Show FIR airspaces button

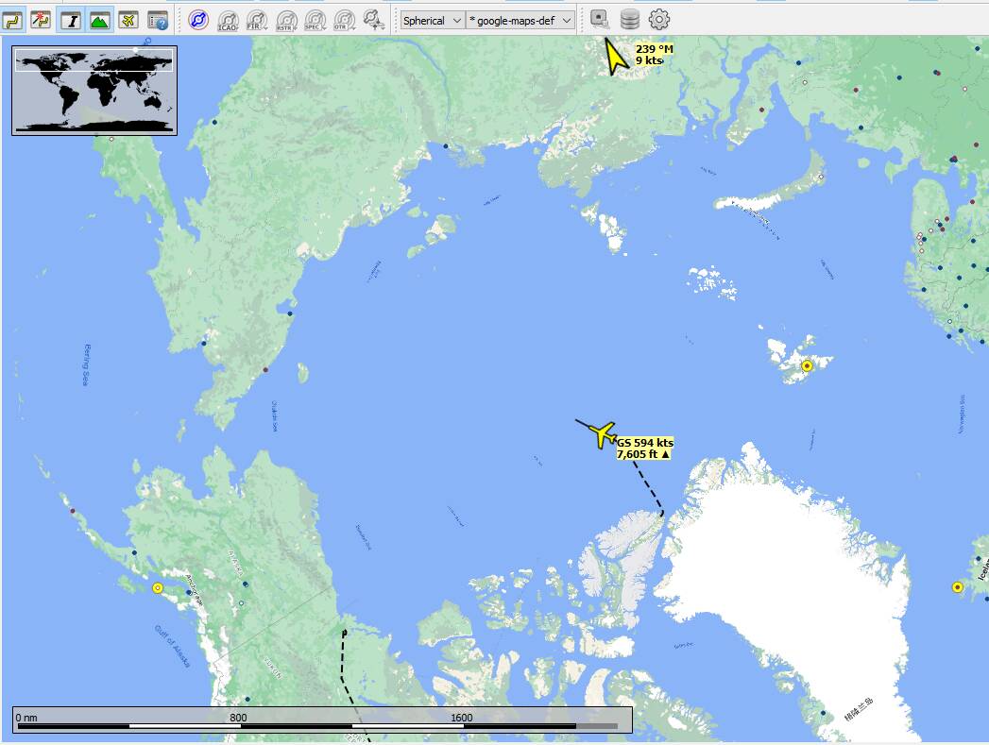[x=257, y=20]
